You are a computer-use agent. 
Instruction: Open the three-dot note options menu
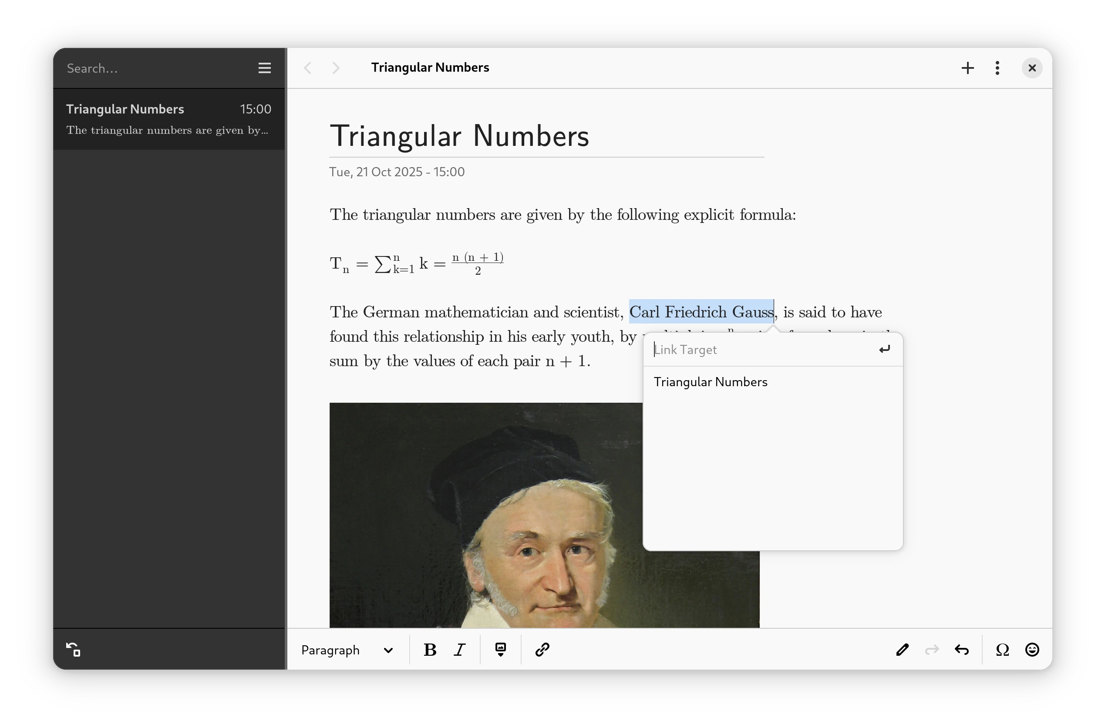997,68
